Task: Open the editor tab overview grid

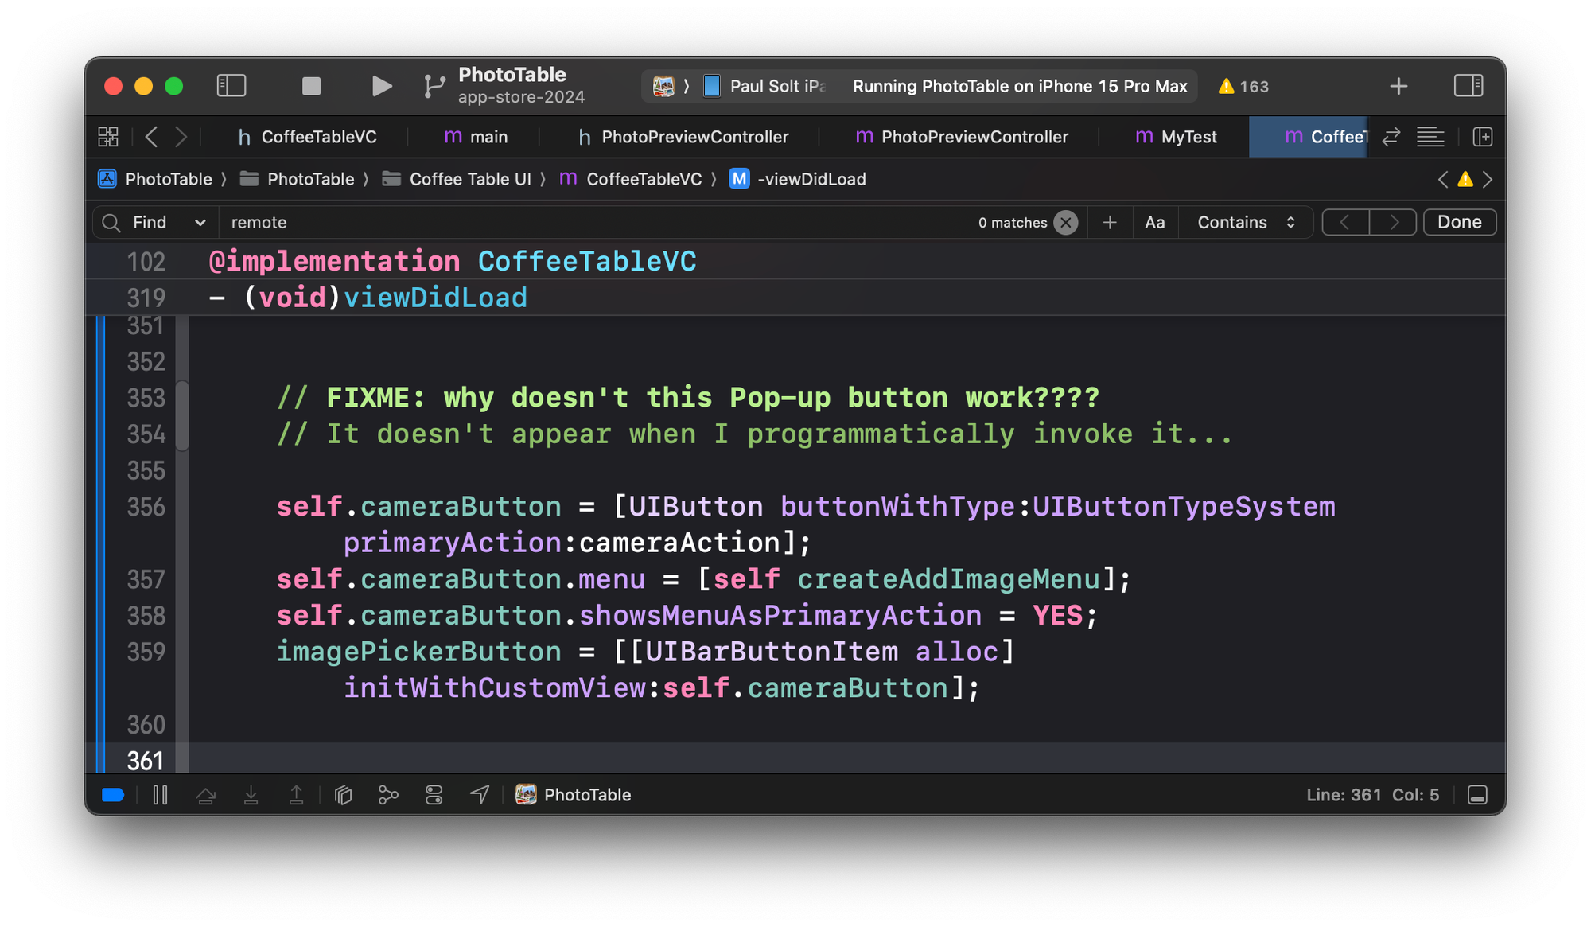Action: click(x=108, y=136)
